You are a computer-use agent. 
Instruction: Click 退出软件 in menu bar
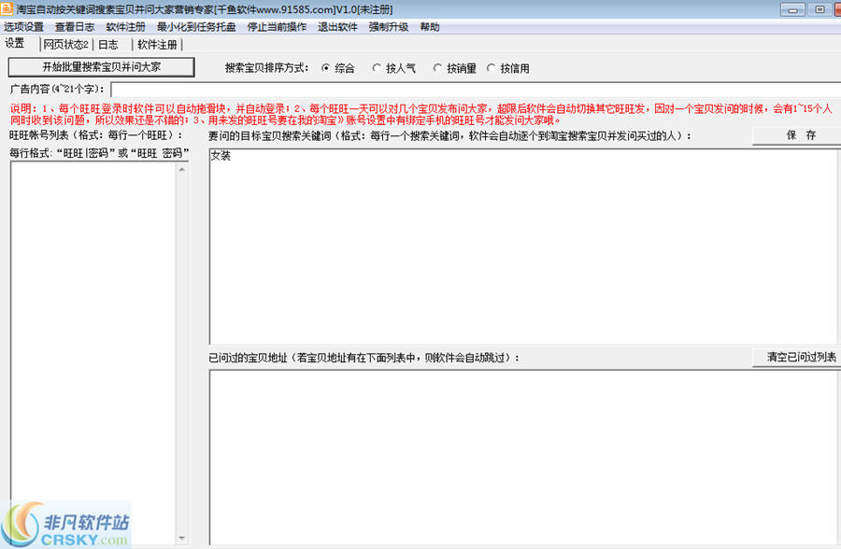[337, 27]
